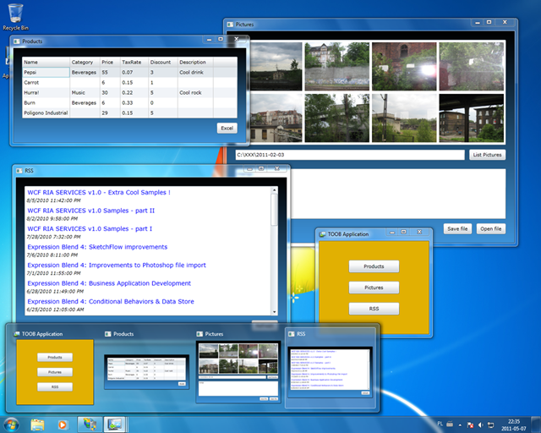Click 'Cool drink' description cell
The image size is (541, 433).
pyautogui.click(x=195, y=72)
